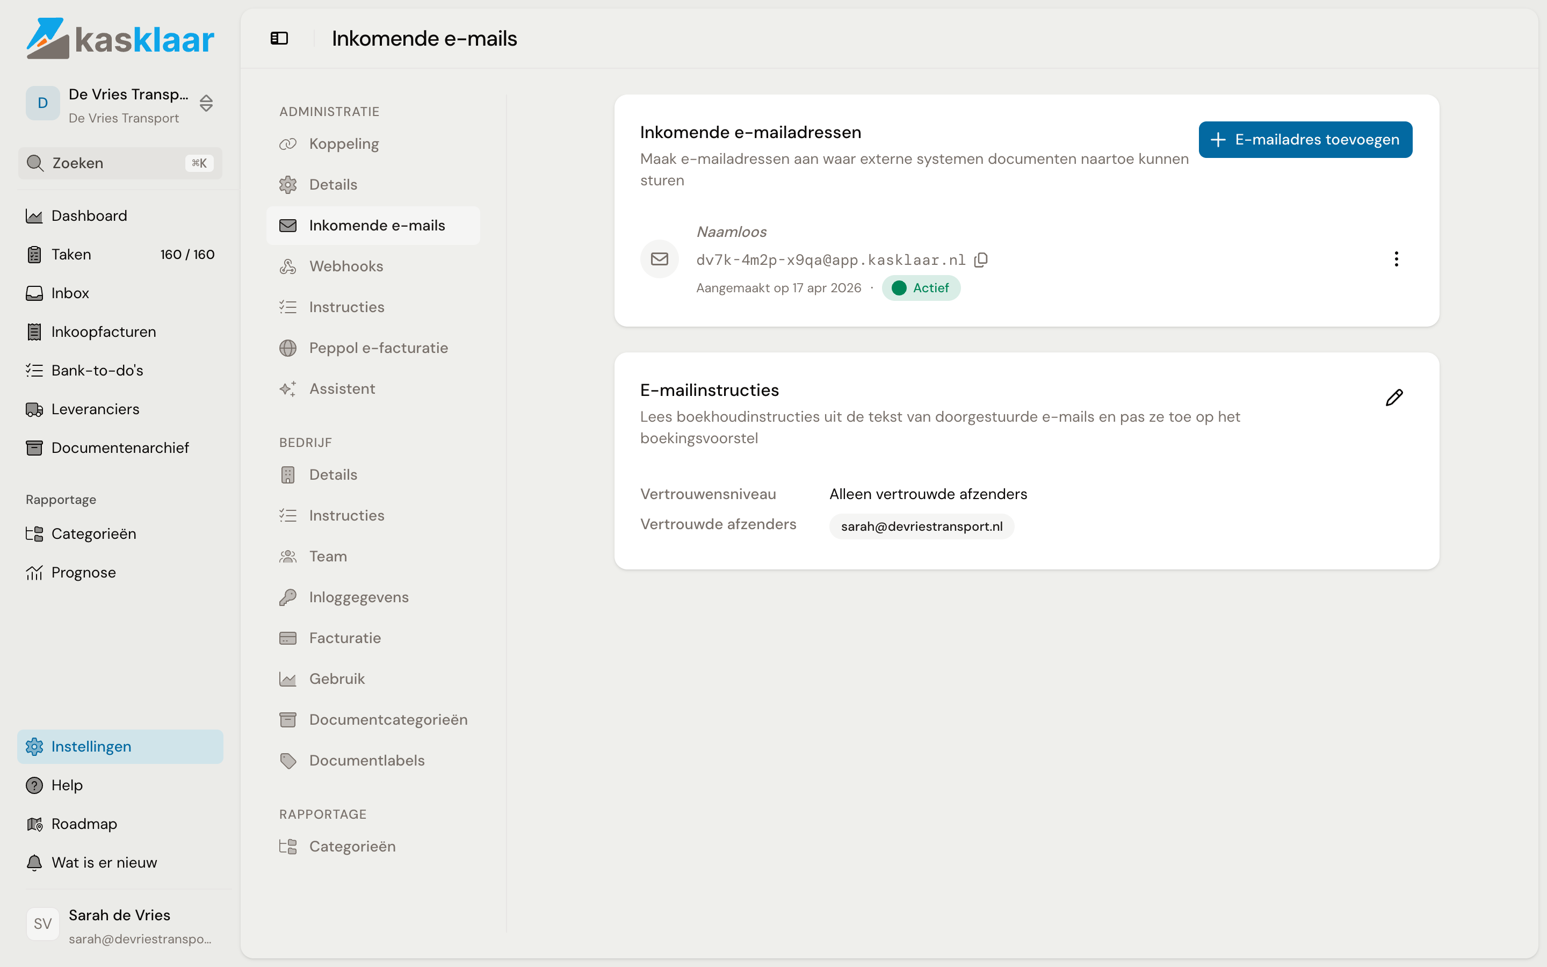Image resolution: width=1547 pixels, height=967 pixels.
Task: Open Wat is er nieuw
Action: [120, 863]
